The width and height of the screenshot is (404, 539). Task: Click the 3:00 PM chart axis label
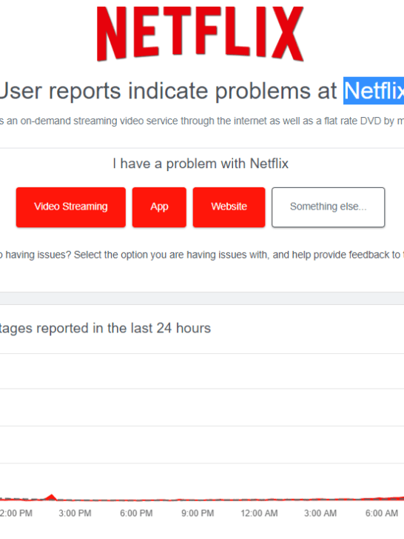pyautogui.click(x=75, y=513)
